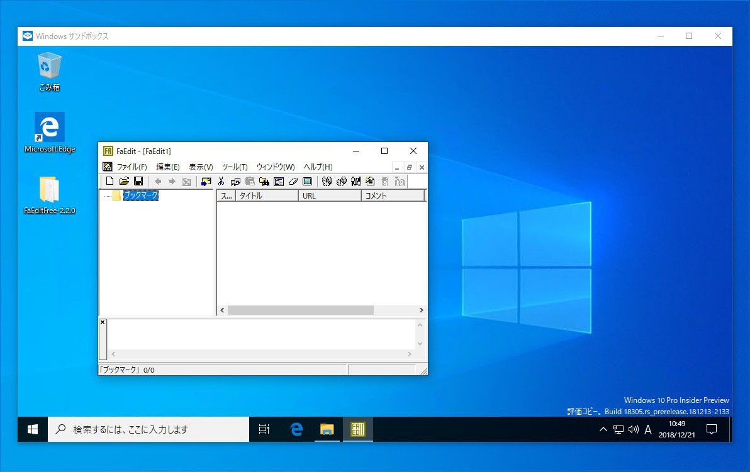The width and height of the screenshot is (750, 472).
Task: Open File Explorer from the taskbar
Action: point(327,429)
